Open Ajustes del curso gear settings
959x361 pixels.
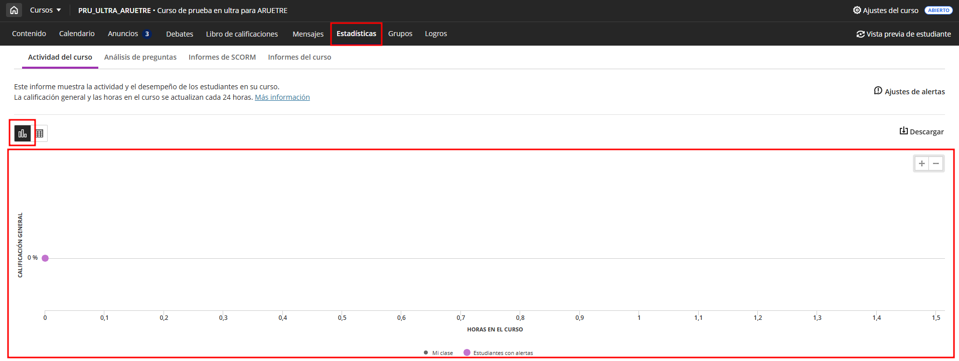point(885,10)
